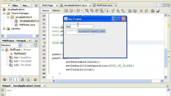
Task: Select Source view button
Action: click(45, 10)
